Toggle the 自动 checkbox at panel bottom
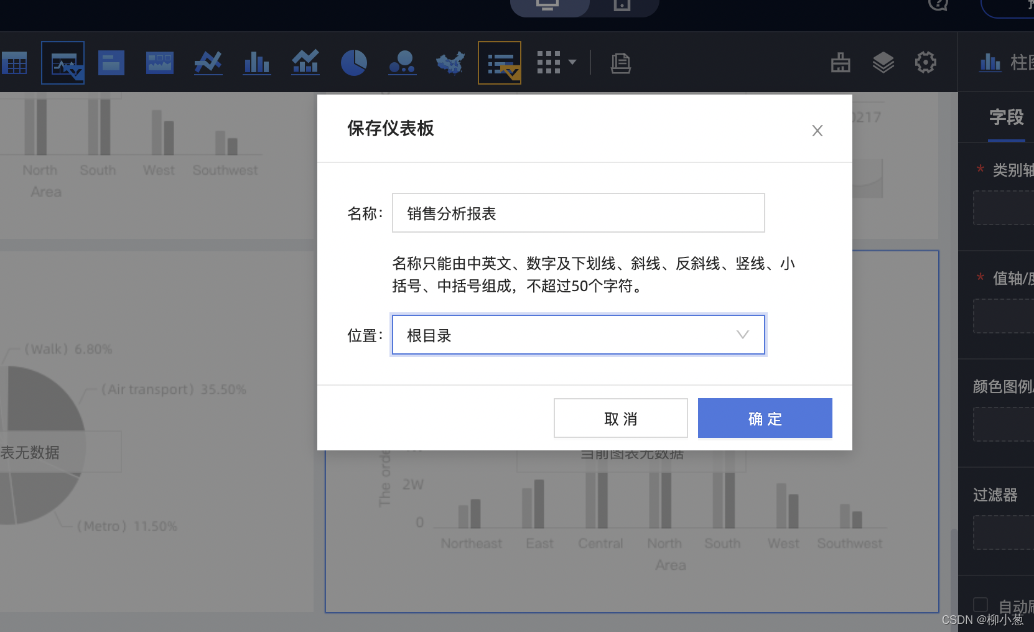This screenshot has height=632, width=1034. [x=980, y=605]
